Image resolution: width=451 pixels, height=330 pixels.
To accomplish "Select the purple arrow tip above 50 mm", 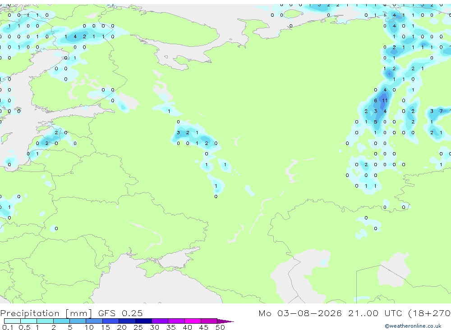I will [x=225, y=321].
